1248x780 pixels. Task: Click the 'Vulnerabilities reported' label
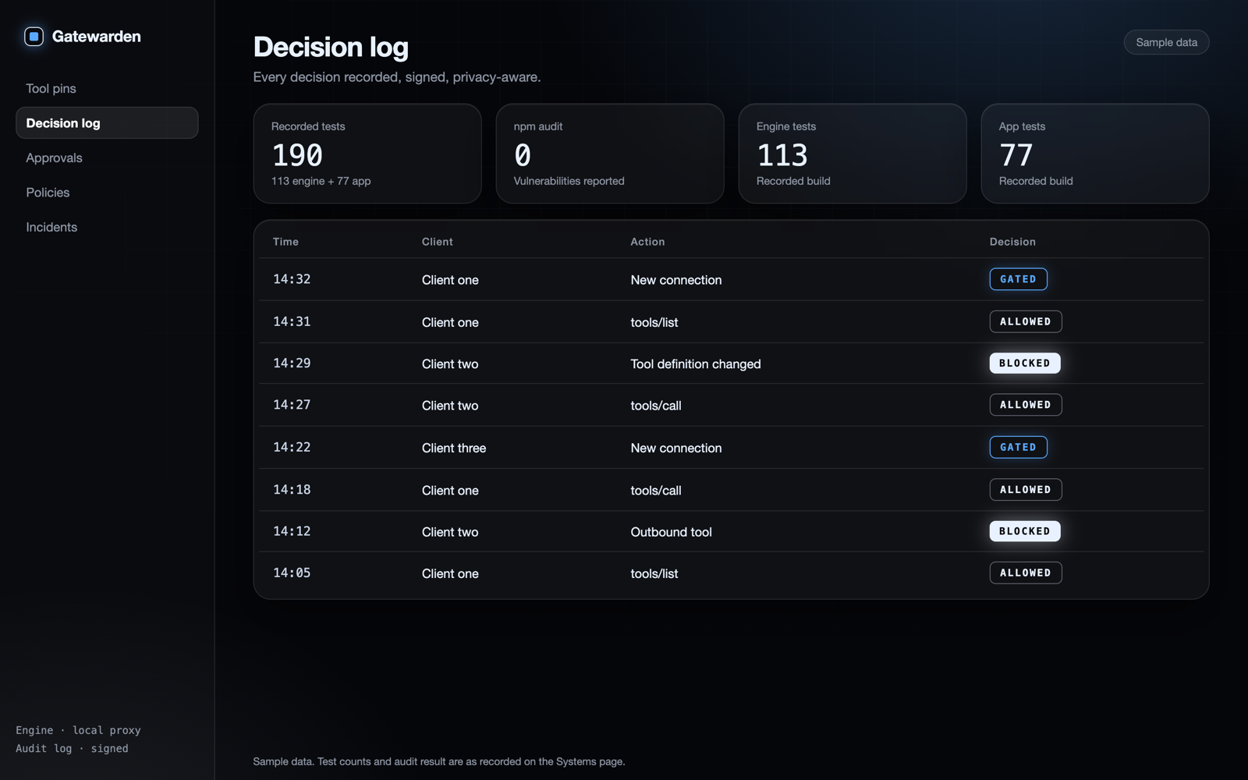(569, 181)
